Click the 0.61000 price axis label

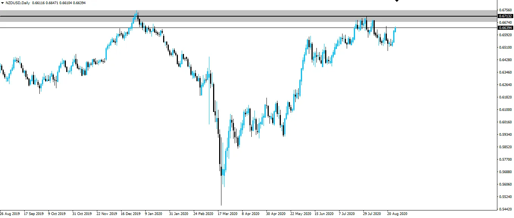505,110
